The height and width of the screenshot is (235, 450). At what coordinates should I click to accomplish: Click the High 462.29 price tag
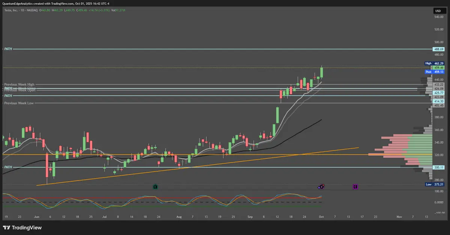tap(435, 63)
